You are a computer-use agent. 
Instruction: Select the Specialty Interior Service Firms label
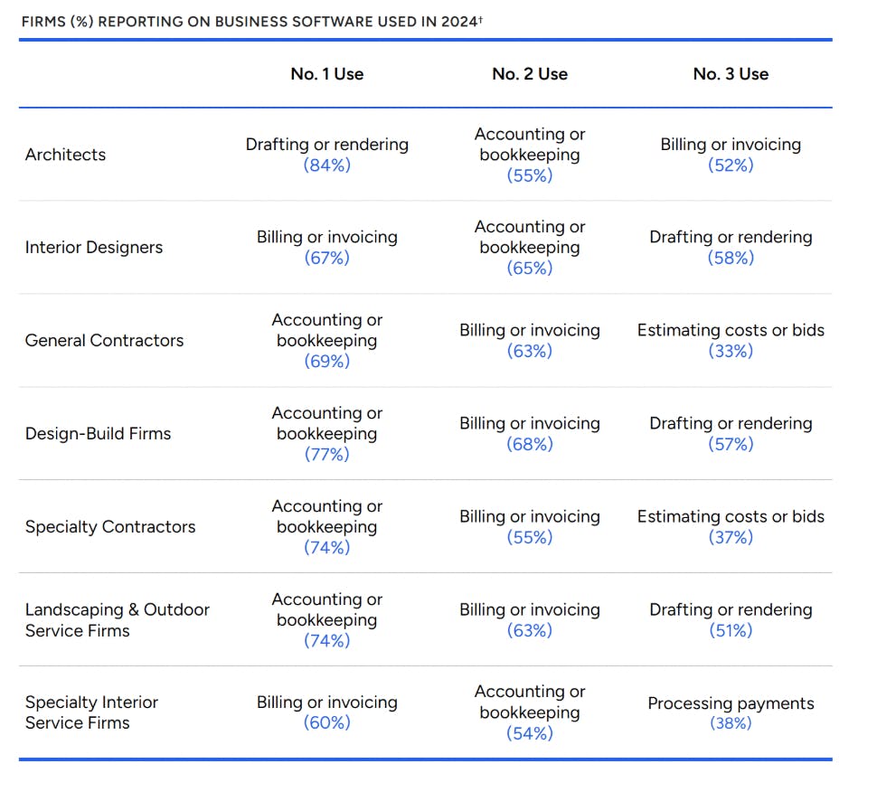(x=91, y=712)
